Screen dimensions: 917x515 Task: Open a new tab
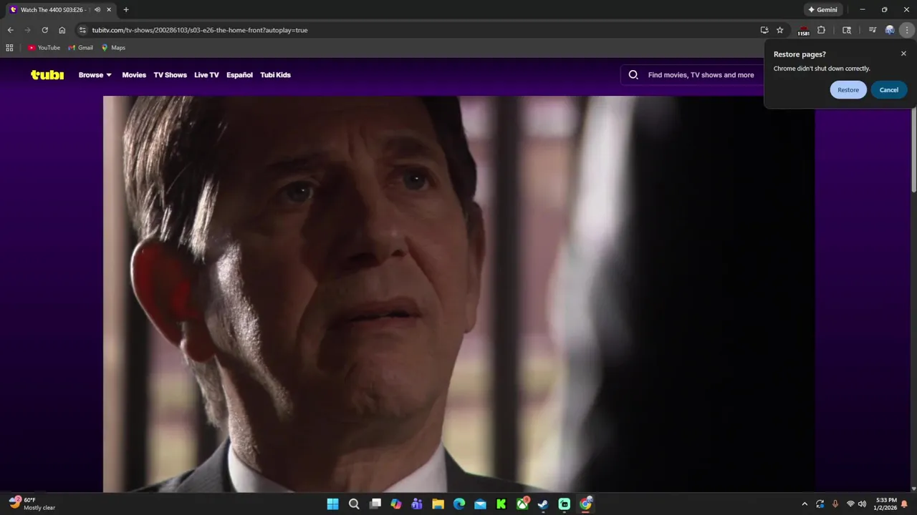(x=126, y=9)
